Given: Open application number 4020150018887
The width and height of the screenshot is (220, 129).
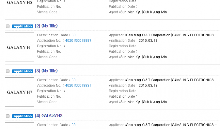Looking at the screenshot, I should pyautogui.click(x=78, y=40).
